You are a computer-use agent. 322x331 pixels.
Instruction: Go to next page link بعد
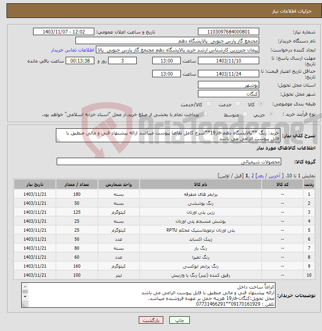(x=260, y=176)
